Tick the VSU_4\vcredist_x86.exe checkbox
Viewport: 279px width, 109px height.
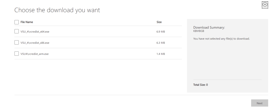point(17,43)
